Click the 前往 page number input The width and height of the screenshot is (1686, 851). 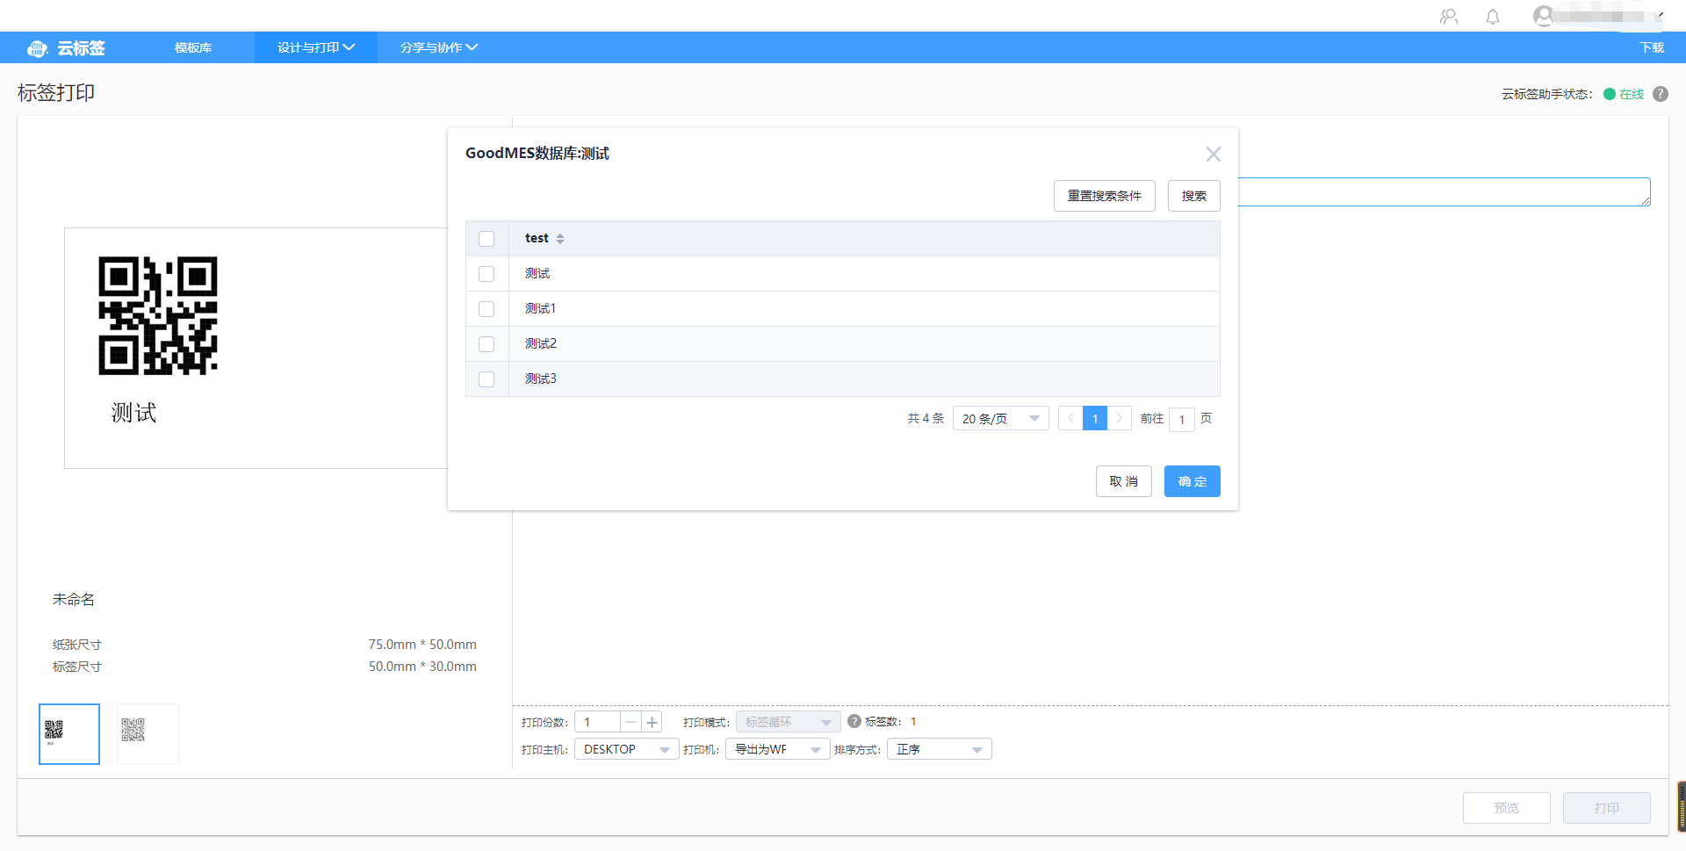click(x=1182, y=419)
